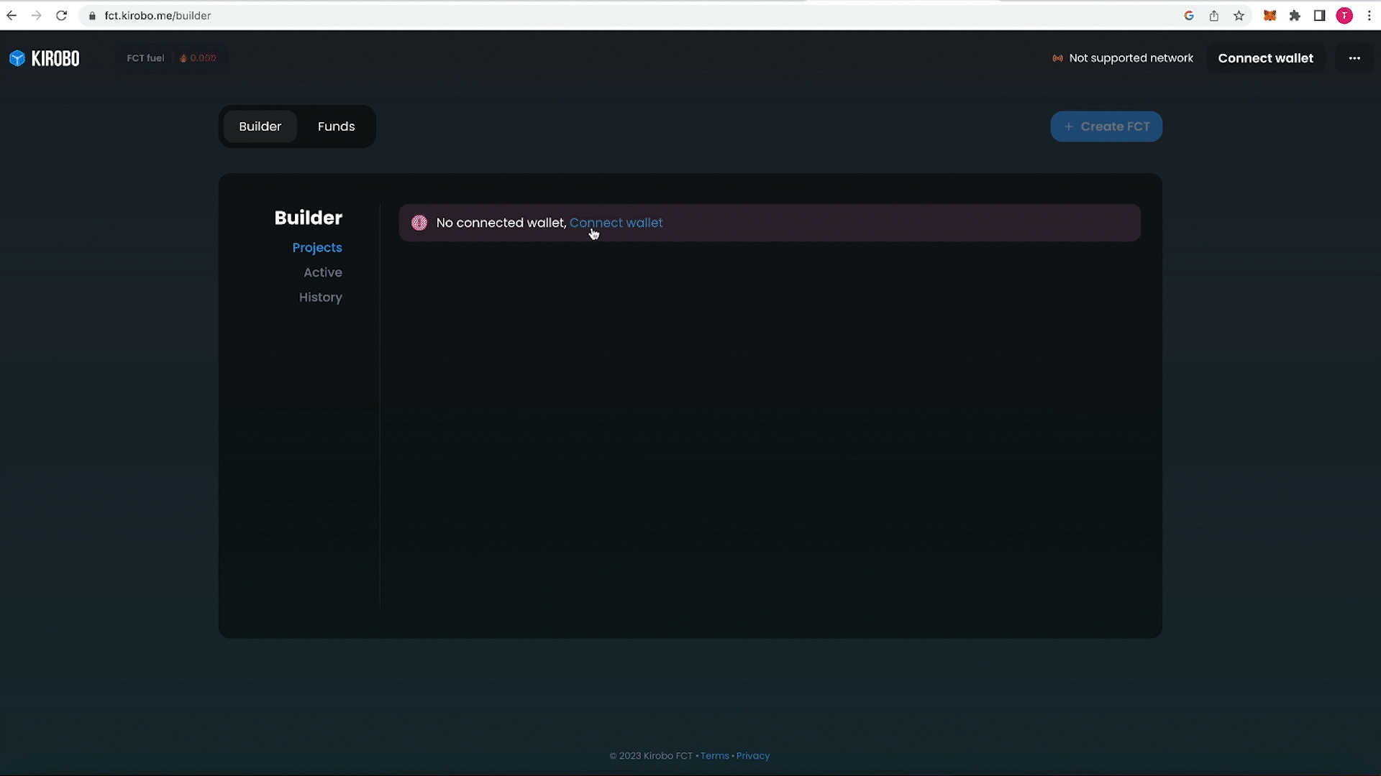This screenshot has width=1381, height=776.
Task: Open the extensions puzzle icon
Action: [1295, 16]
